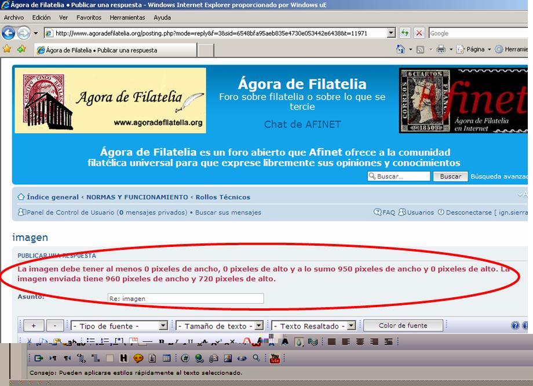Open the Ver menu
Image resolution: width=533 pixels, height=386 pixels.
click(x=63, y=17)
